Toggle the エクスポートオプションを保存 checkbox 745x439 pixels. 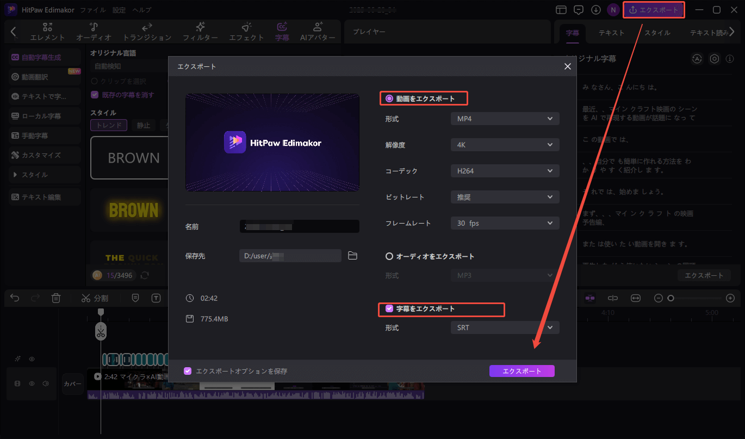(188, 371)
